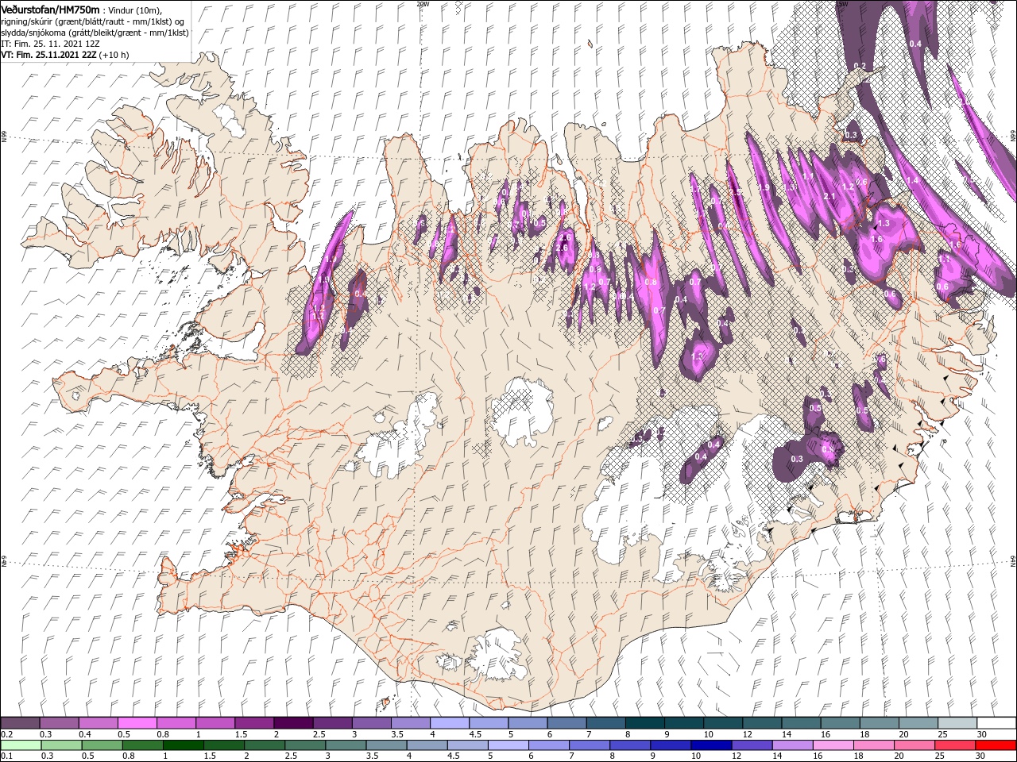Viewport: 1017px width, 762px height.
Task: Click the 15W longitude label at top edge
Action: pos(841,4)
